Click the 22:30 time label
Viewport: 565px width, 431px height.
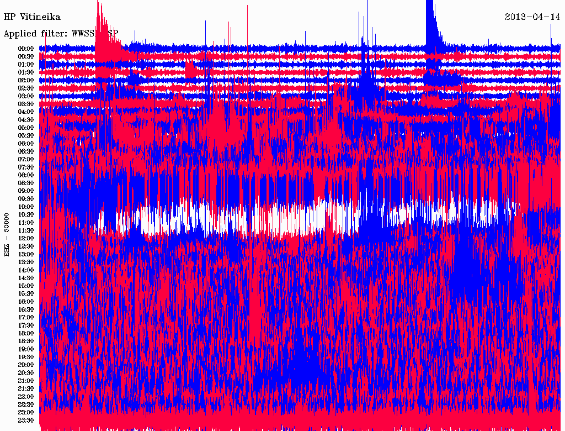pyautogui.click(x=26, y=404)
